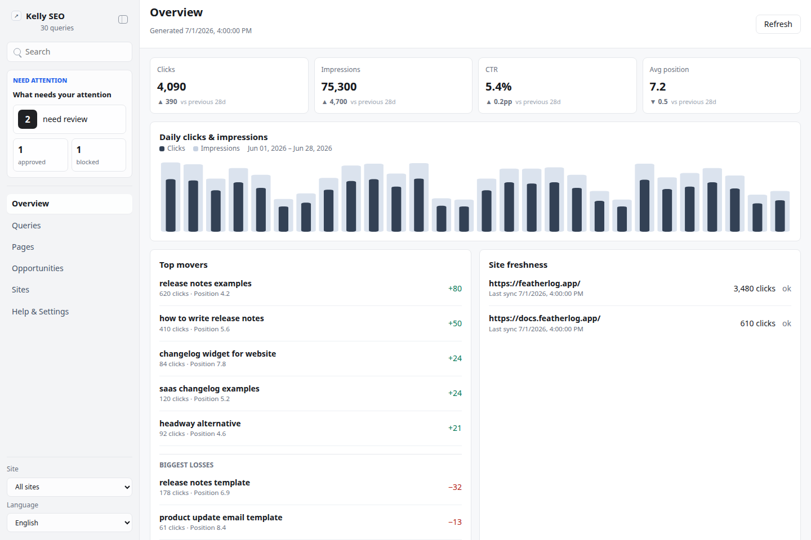Open changelog widget for website query
The height and width of the screenshot is (540, 811).
[x=310, y=358]
